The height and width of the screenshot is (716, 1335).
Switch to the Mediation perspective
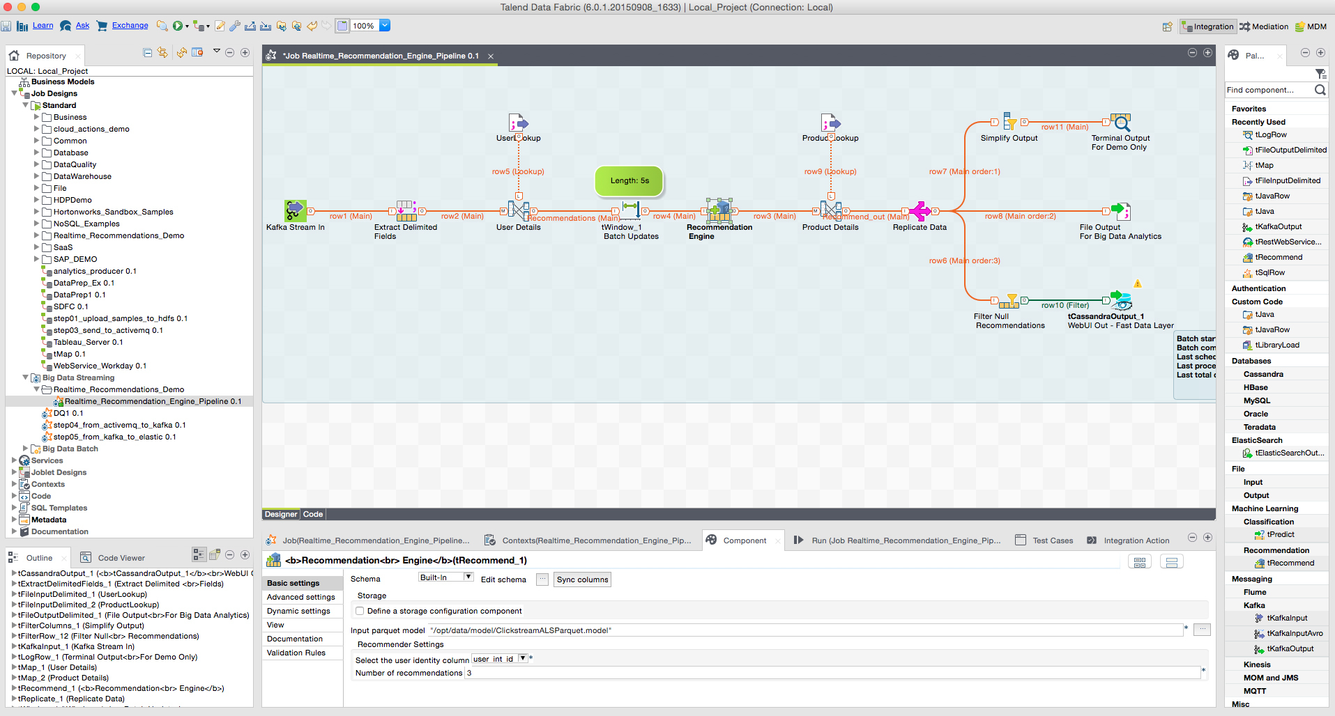[x=1263, y=26]
